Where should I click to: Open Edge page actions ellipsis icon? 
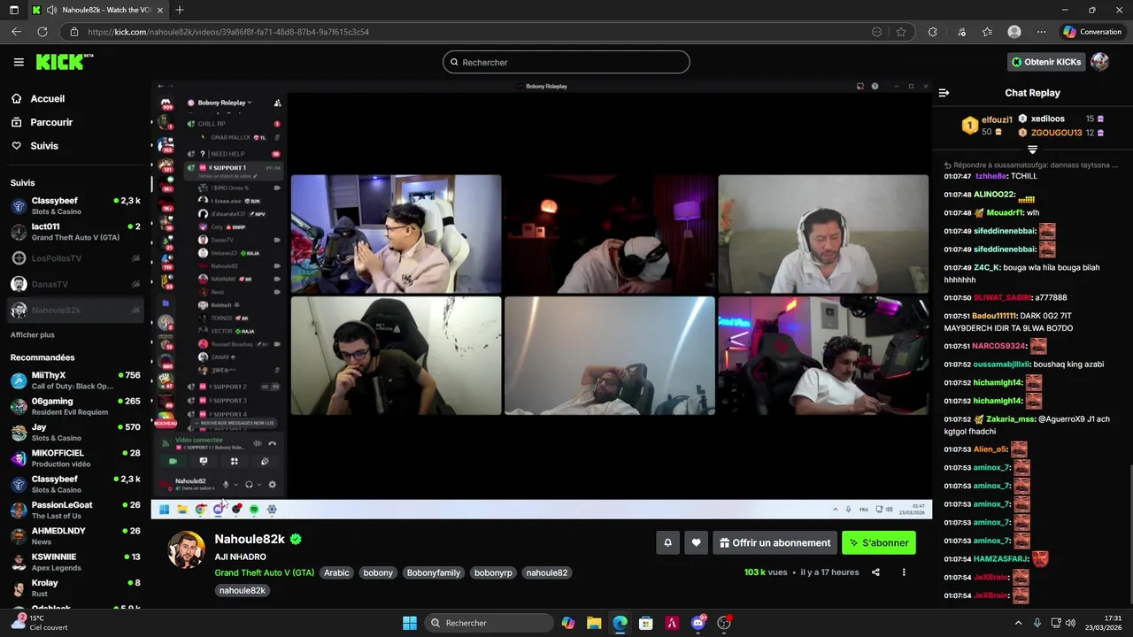pyautogui.click(x=876, y=32)
